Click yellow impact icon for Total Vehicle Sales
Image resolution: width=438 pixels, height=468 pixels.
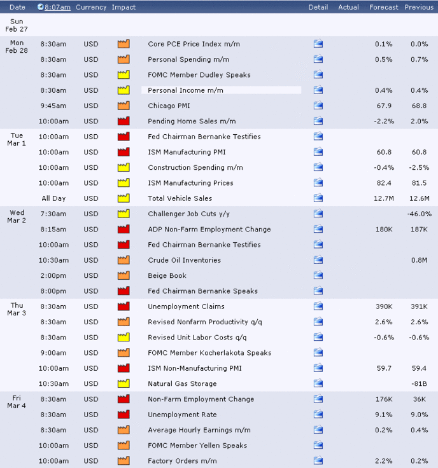[124, 198]
